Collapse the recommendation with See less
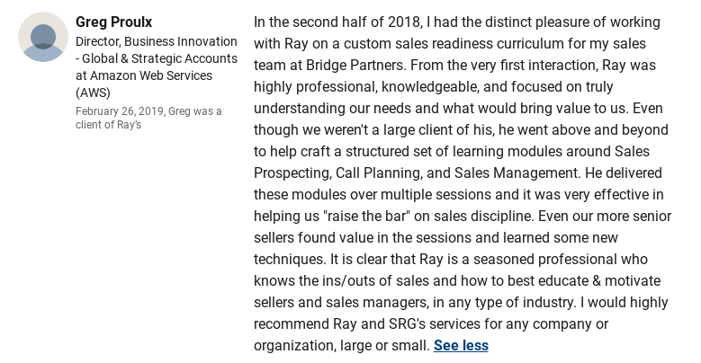 (x=461, y=346)
